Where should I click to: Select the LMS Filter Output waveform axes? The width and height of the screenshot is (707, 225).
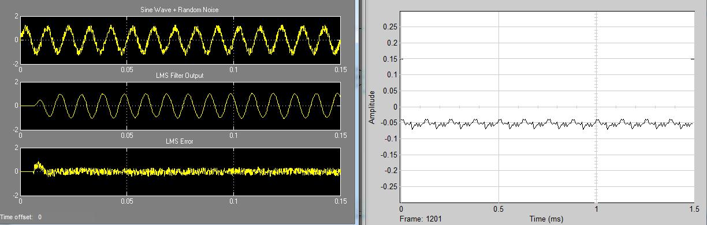(x=180, y=106)
